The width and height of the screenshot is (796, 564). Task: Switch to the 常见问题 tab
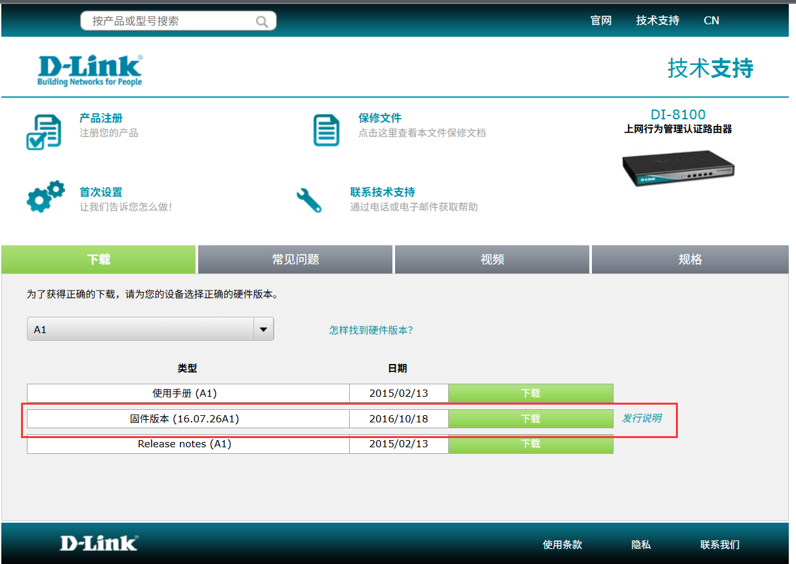295,259
